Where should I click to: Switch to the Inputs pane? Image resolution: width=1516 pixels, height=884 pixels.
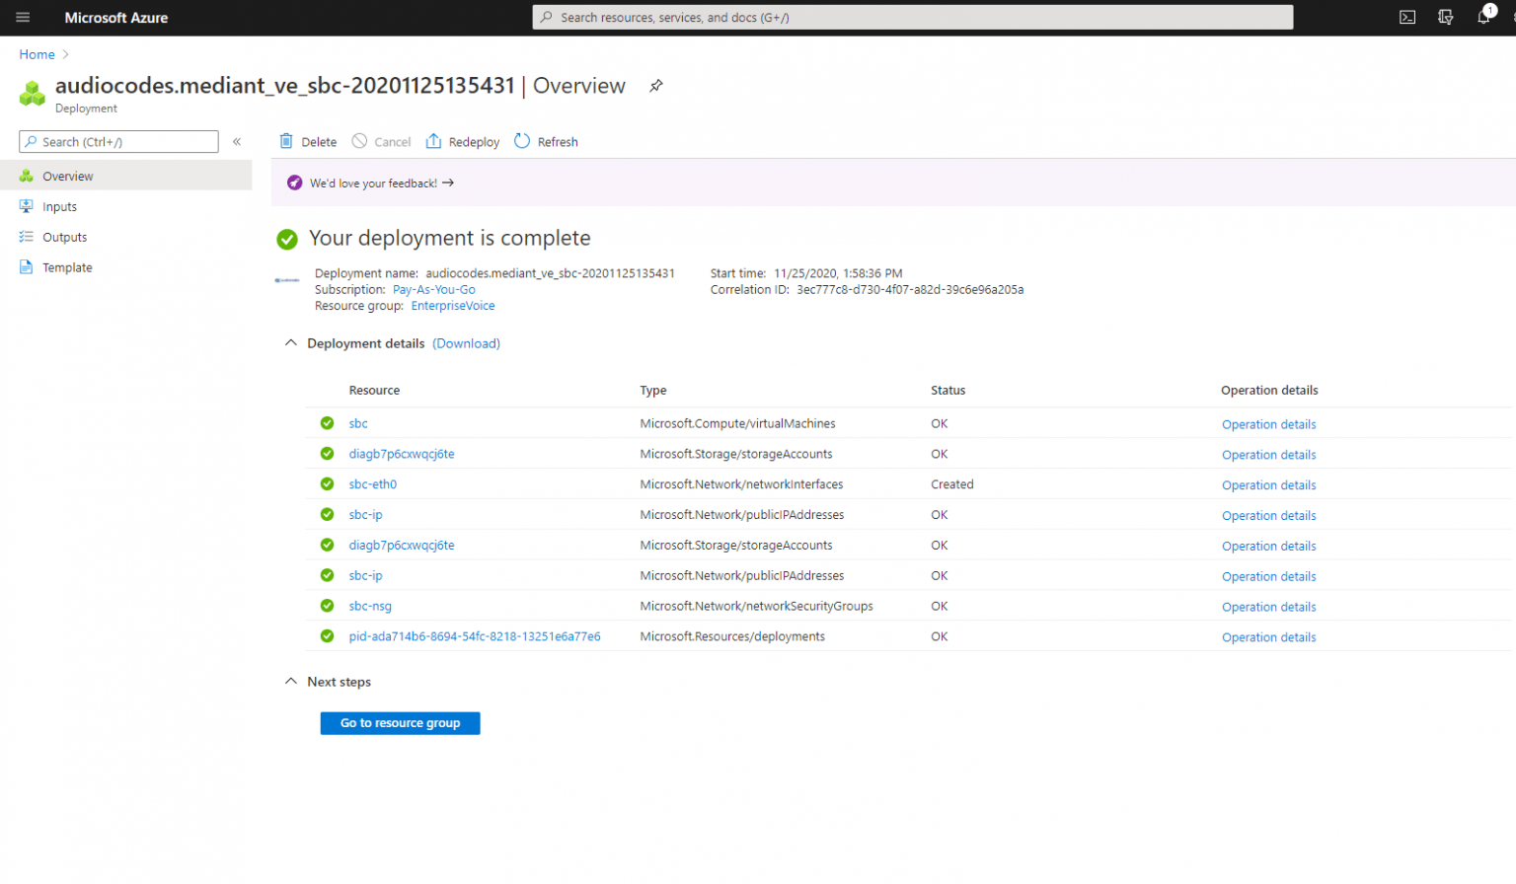[57, 205]
